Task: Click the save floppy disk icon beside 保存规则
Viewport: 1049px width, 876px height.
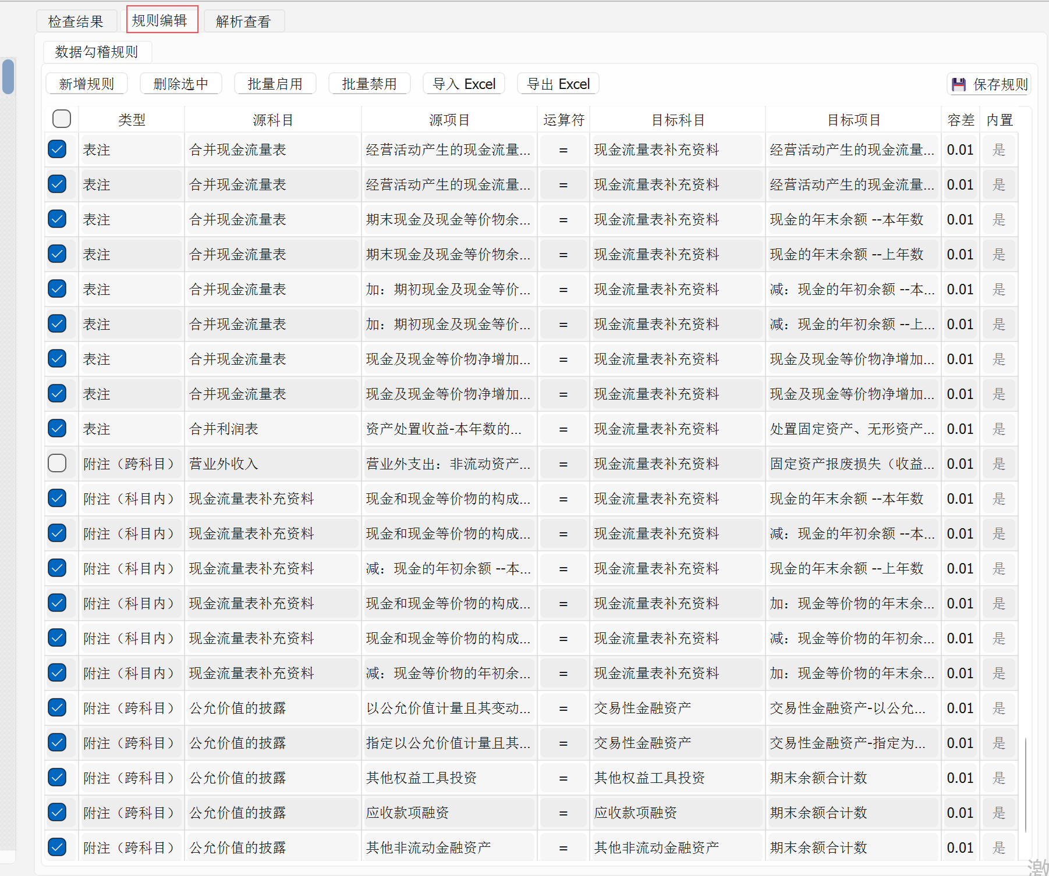Action: tap(958, 84)
